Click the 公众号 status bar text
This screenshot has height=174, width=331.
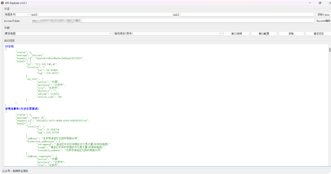(15, 171)
